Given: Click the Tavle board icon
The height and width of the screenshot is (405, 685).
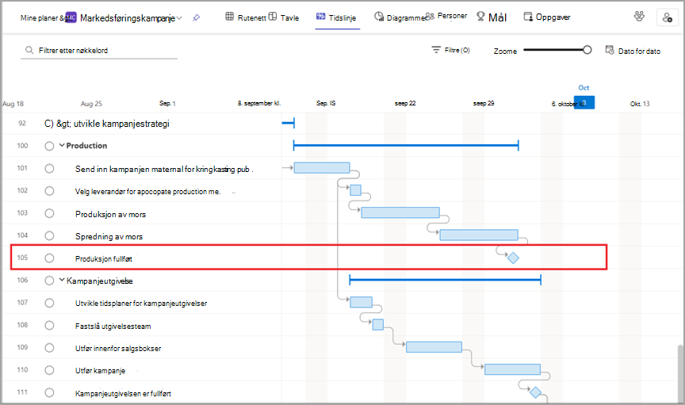Looking at the screenshot, I should pyautogui.click(x=273, y=17).
